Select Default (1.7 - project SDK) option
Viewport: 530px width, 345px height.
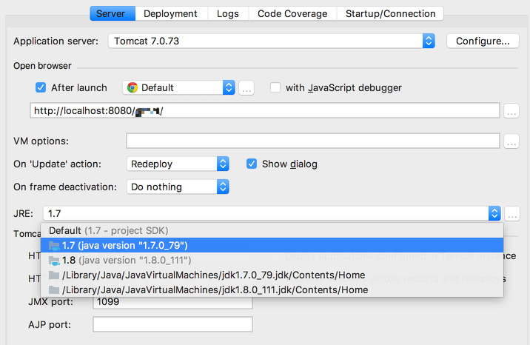(x=272, y=230)
